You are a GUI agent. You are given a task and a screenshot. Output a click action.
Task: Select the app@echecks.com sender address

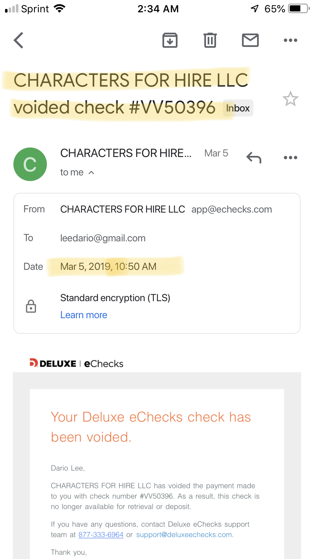232,210
